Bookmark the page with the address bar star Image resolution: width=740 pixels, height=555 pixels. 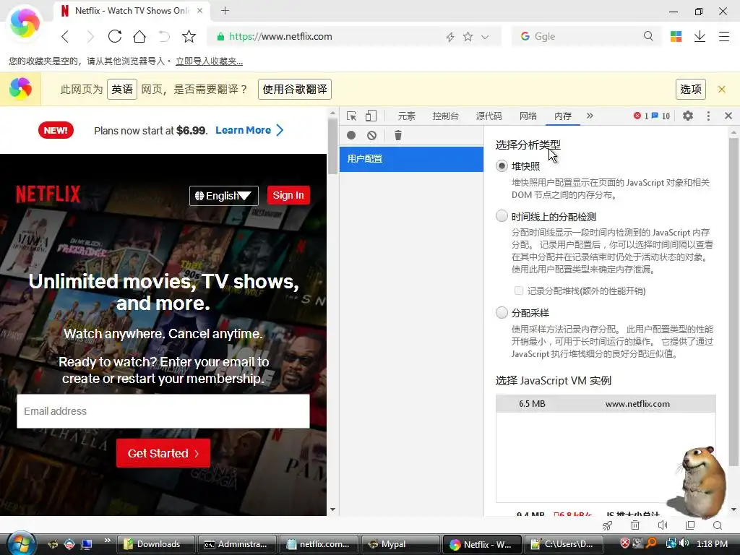point(468,36)
